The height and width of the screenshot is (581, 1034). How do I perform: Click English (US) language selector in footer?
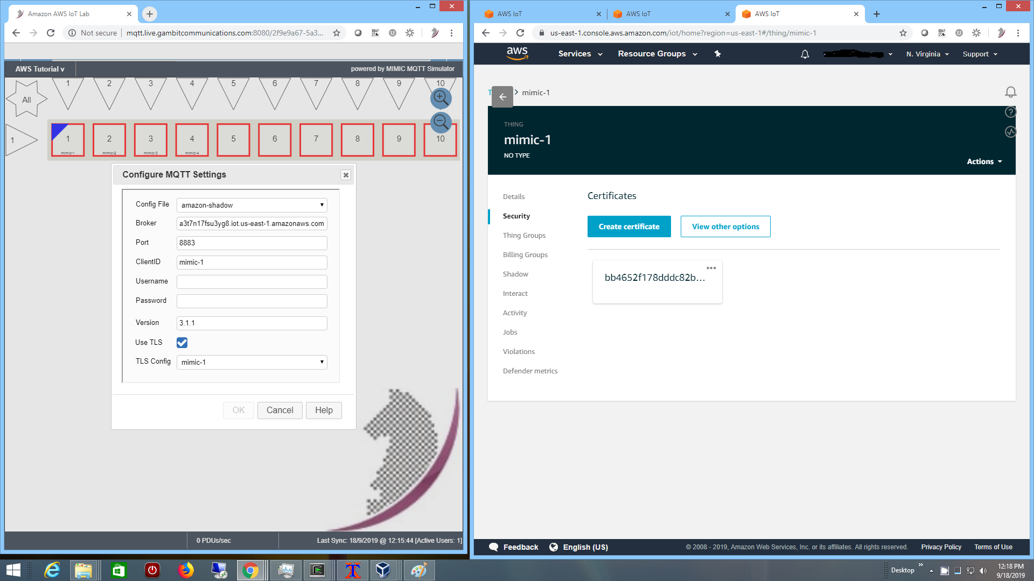579,547
